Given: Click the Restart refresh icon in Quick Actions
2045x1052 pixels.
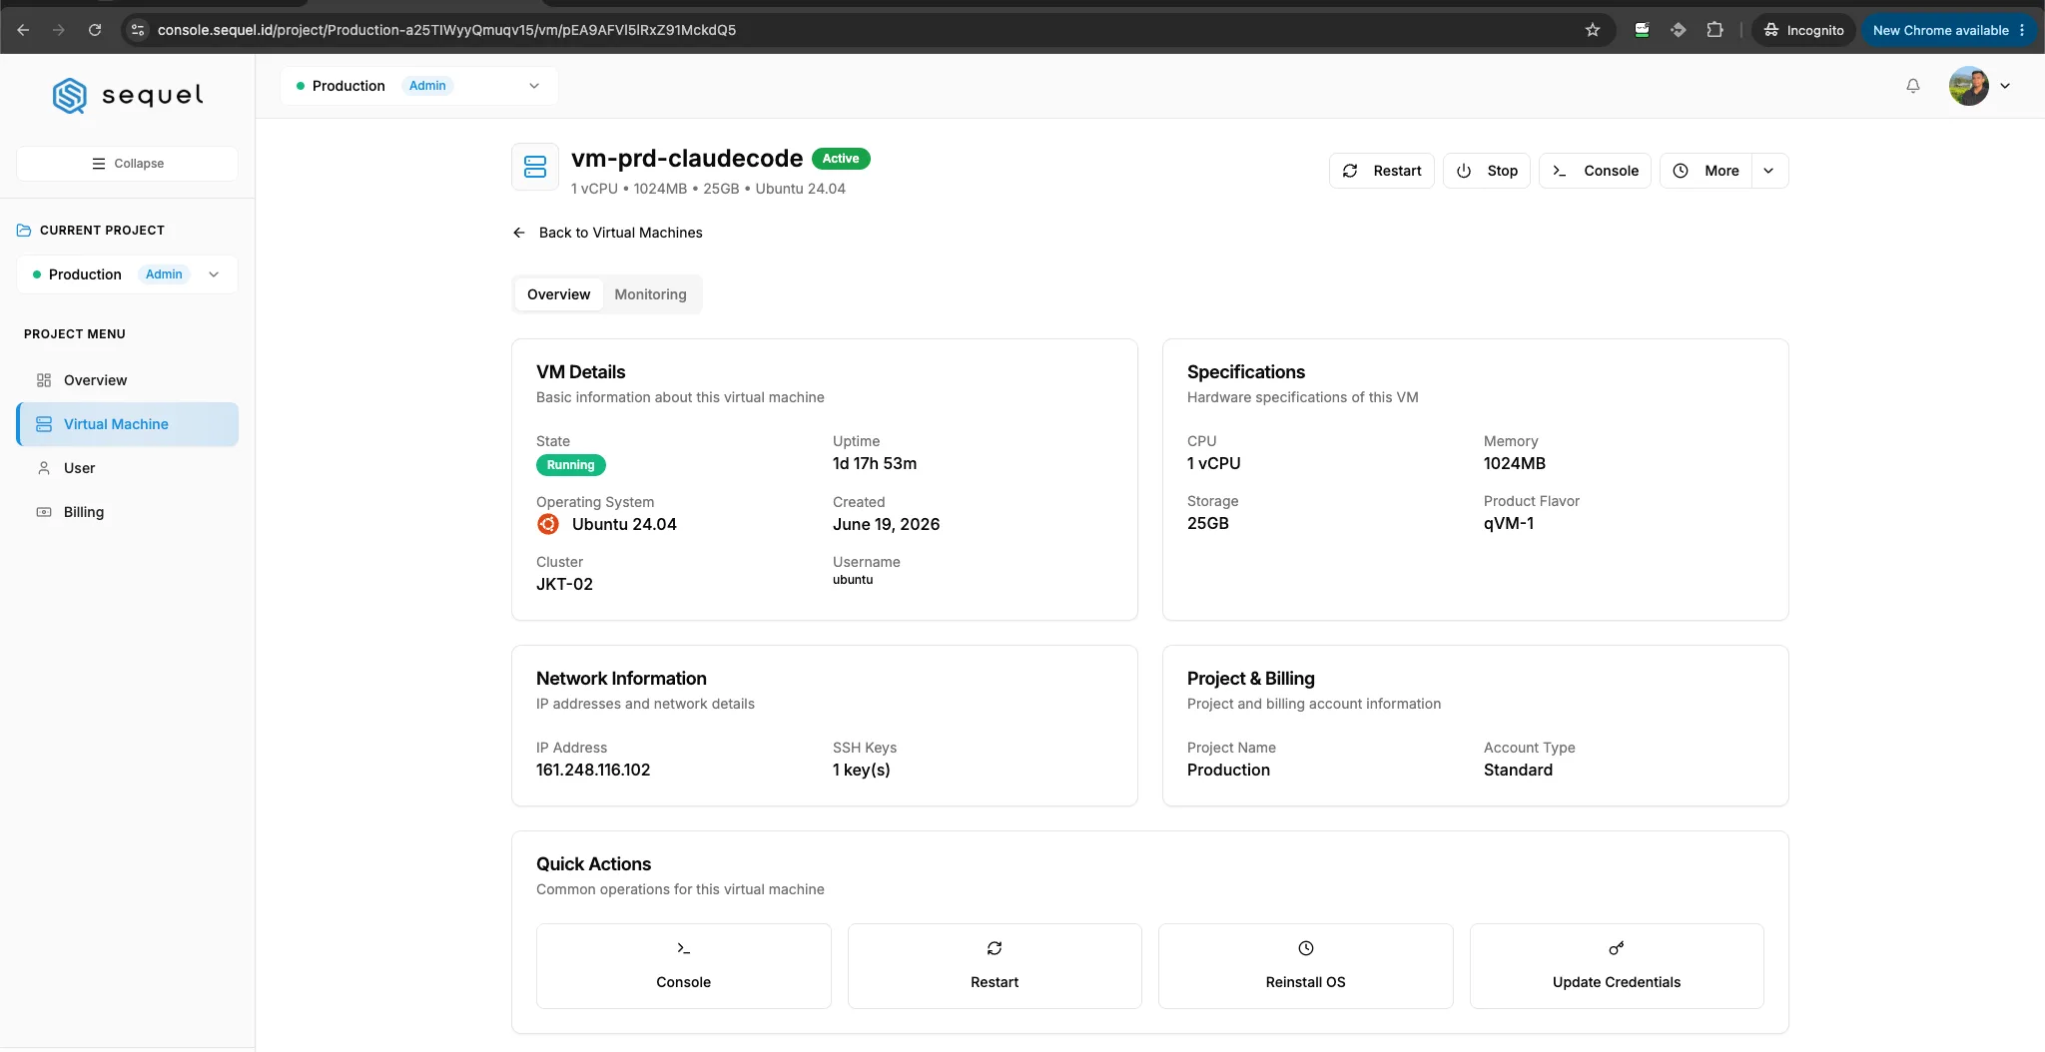Looking at the screenshot, I should (x=995, y=948).
